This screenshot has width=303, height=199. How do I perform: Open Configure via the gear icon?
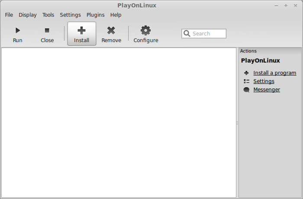click(146, 30)
